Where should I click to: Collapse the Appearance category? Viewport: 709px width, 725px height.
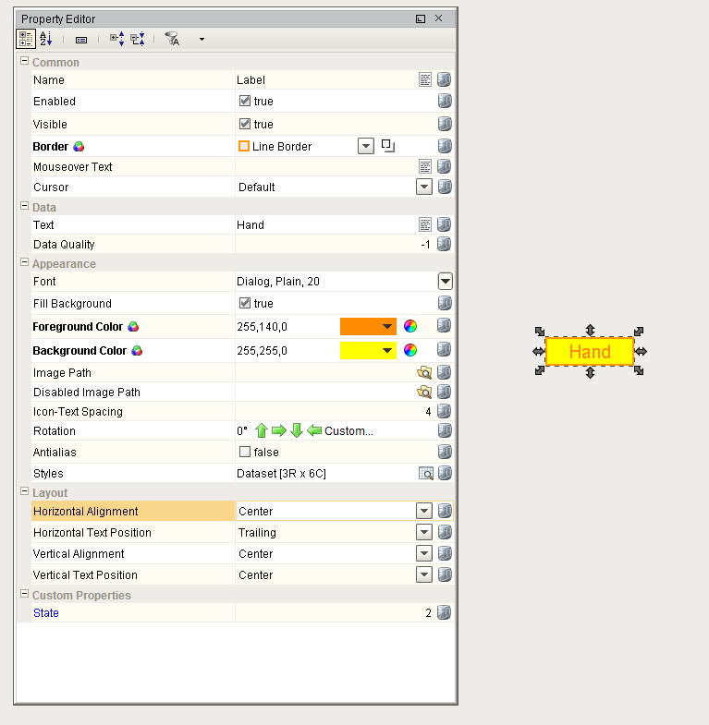coord(24,264)
